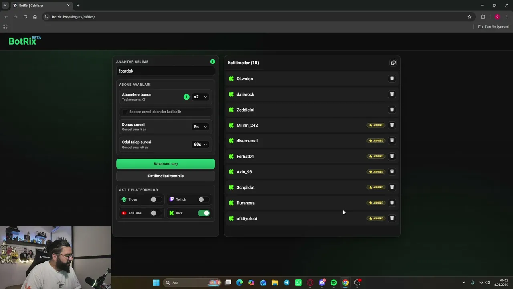Select participant name Schpildat
The width and height of the screenshot is (513, 289).
coord(246,187)
